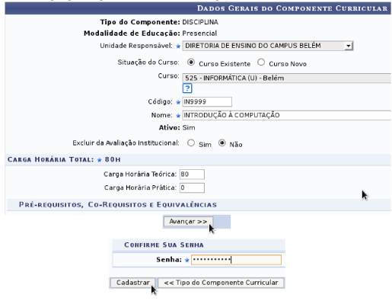This screenshot has height=301, width=392.
Task: Go back to Tipo do Componente Curricular
Action: click(221, 283)
